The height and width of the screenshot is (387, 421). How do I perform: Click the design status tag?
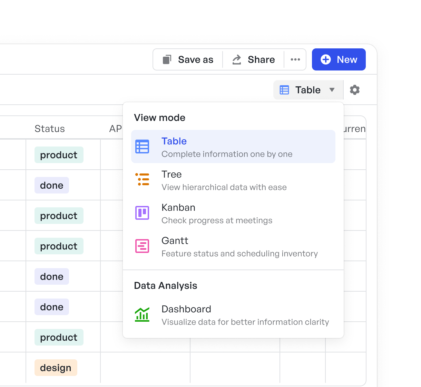point(56,368)
